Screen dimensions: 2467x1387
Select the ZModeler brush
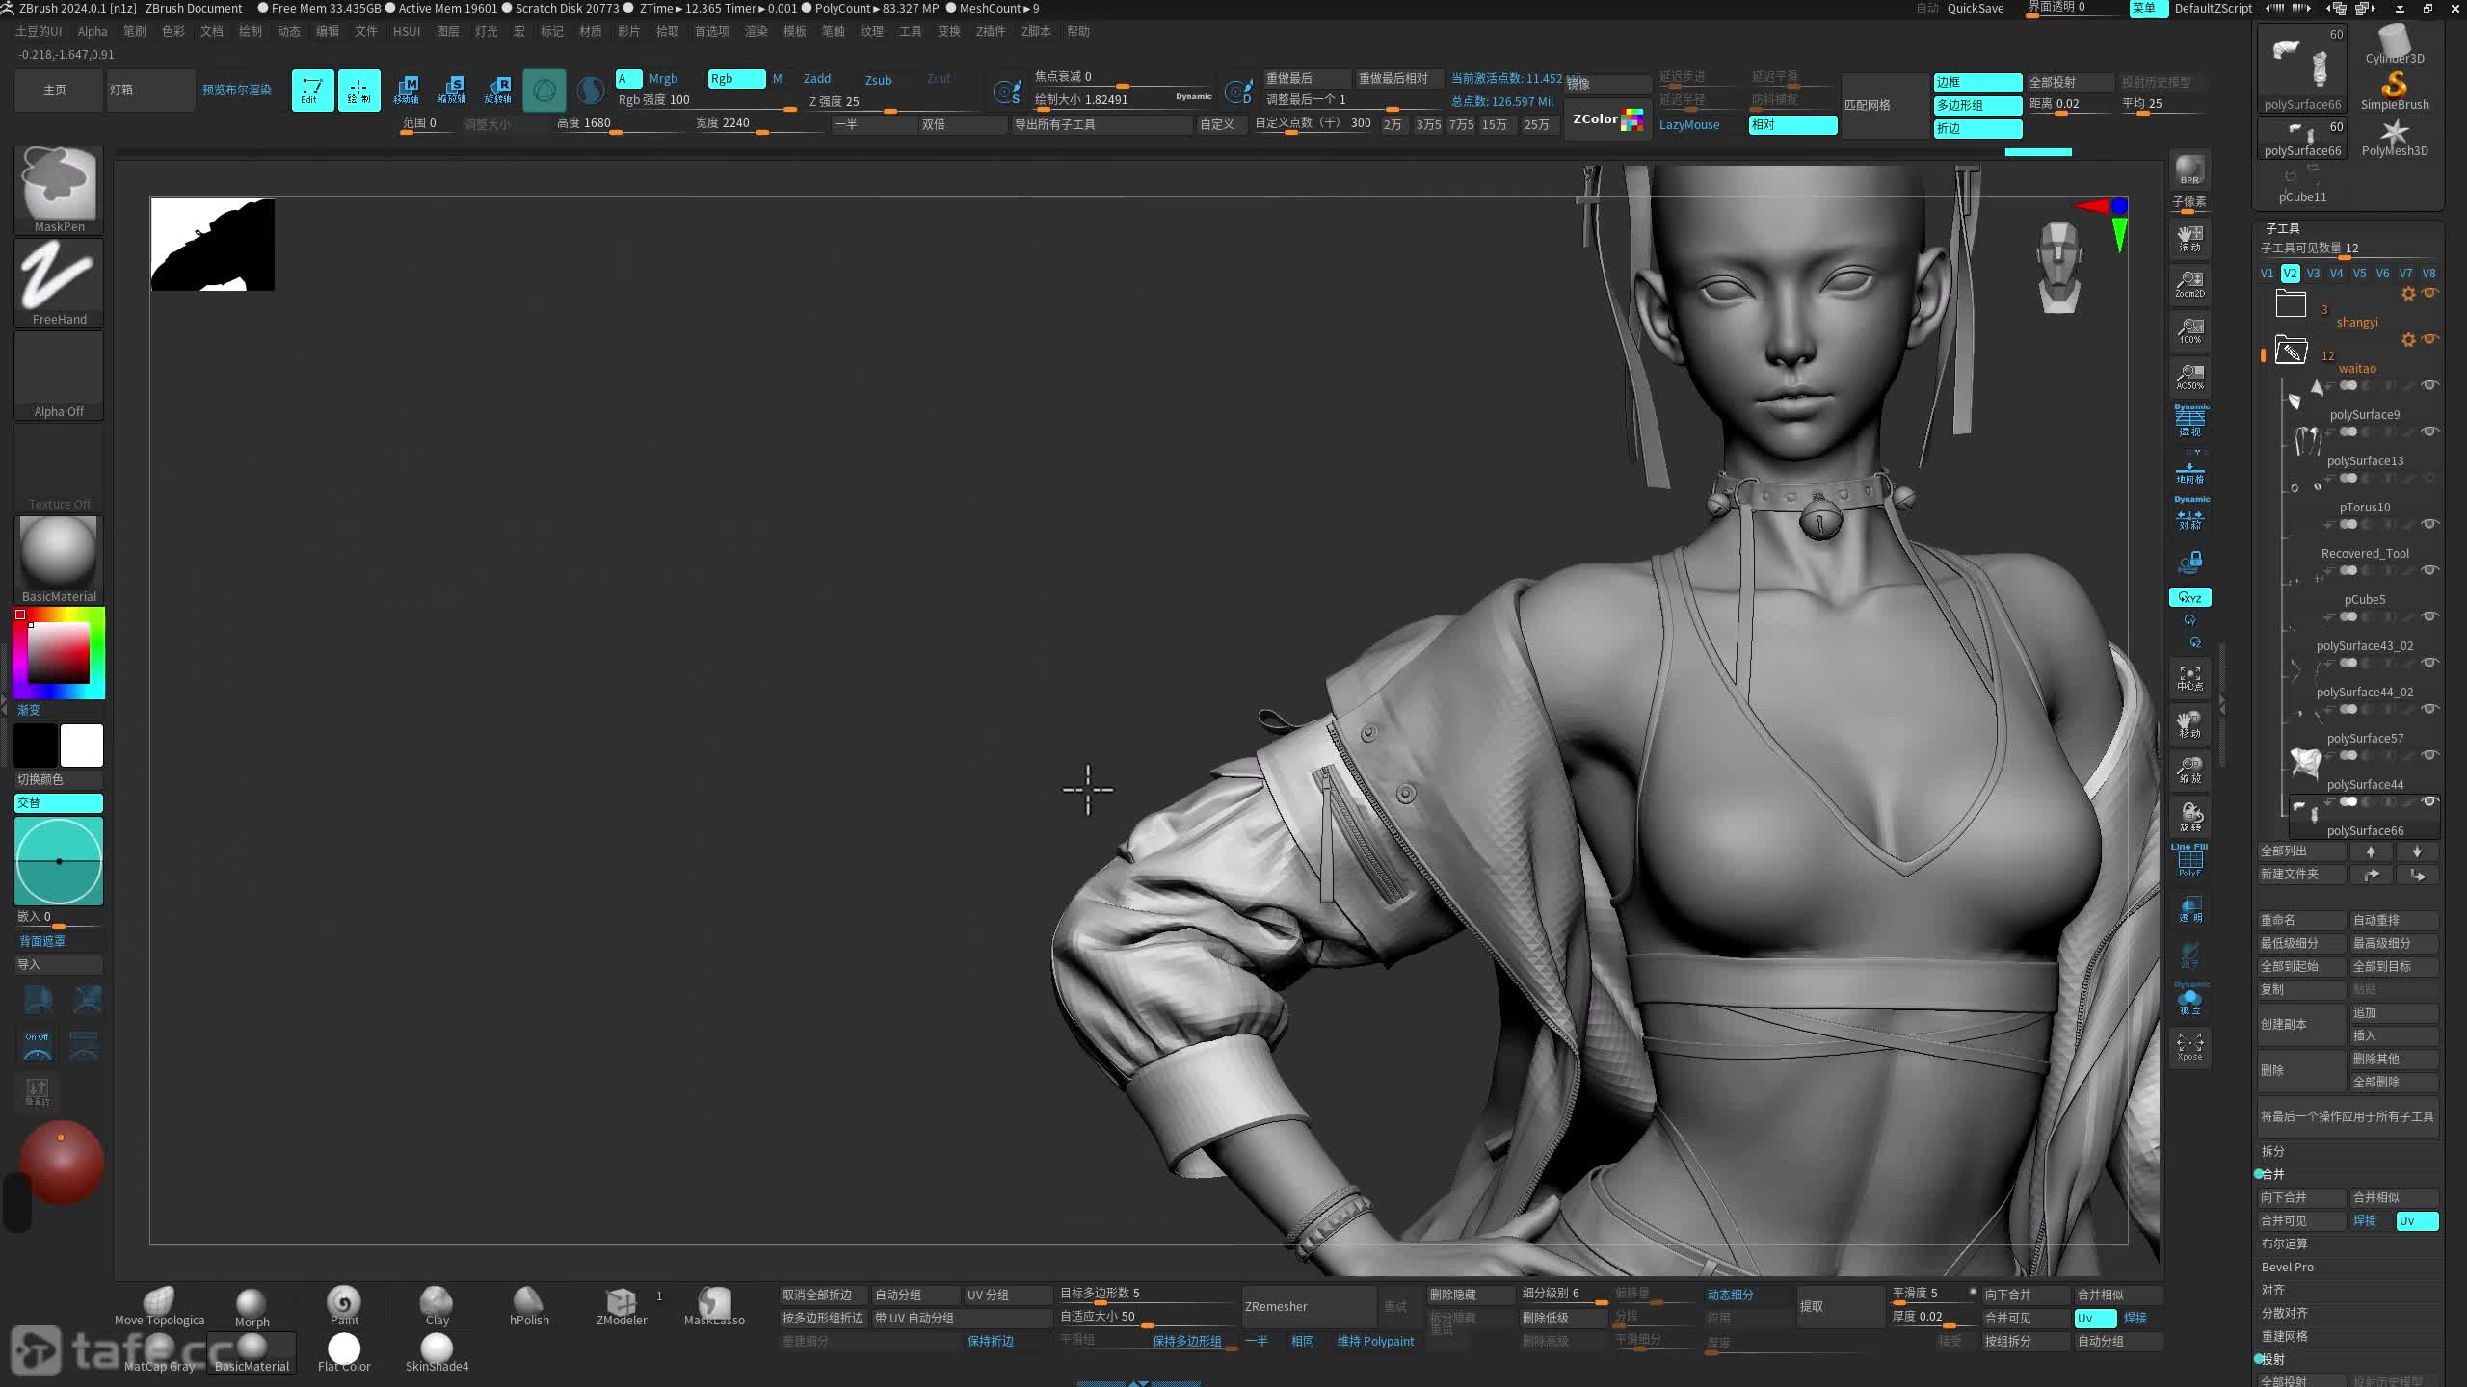[x=622, y=1306]
